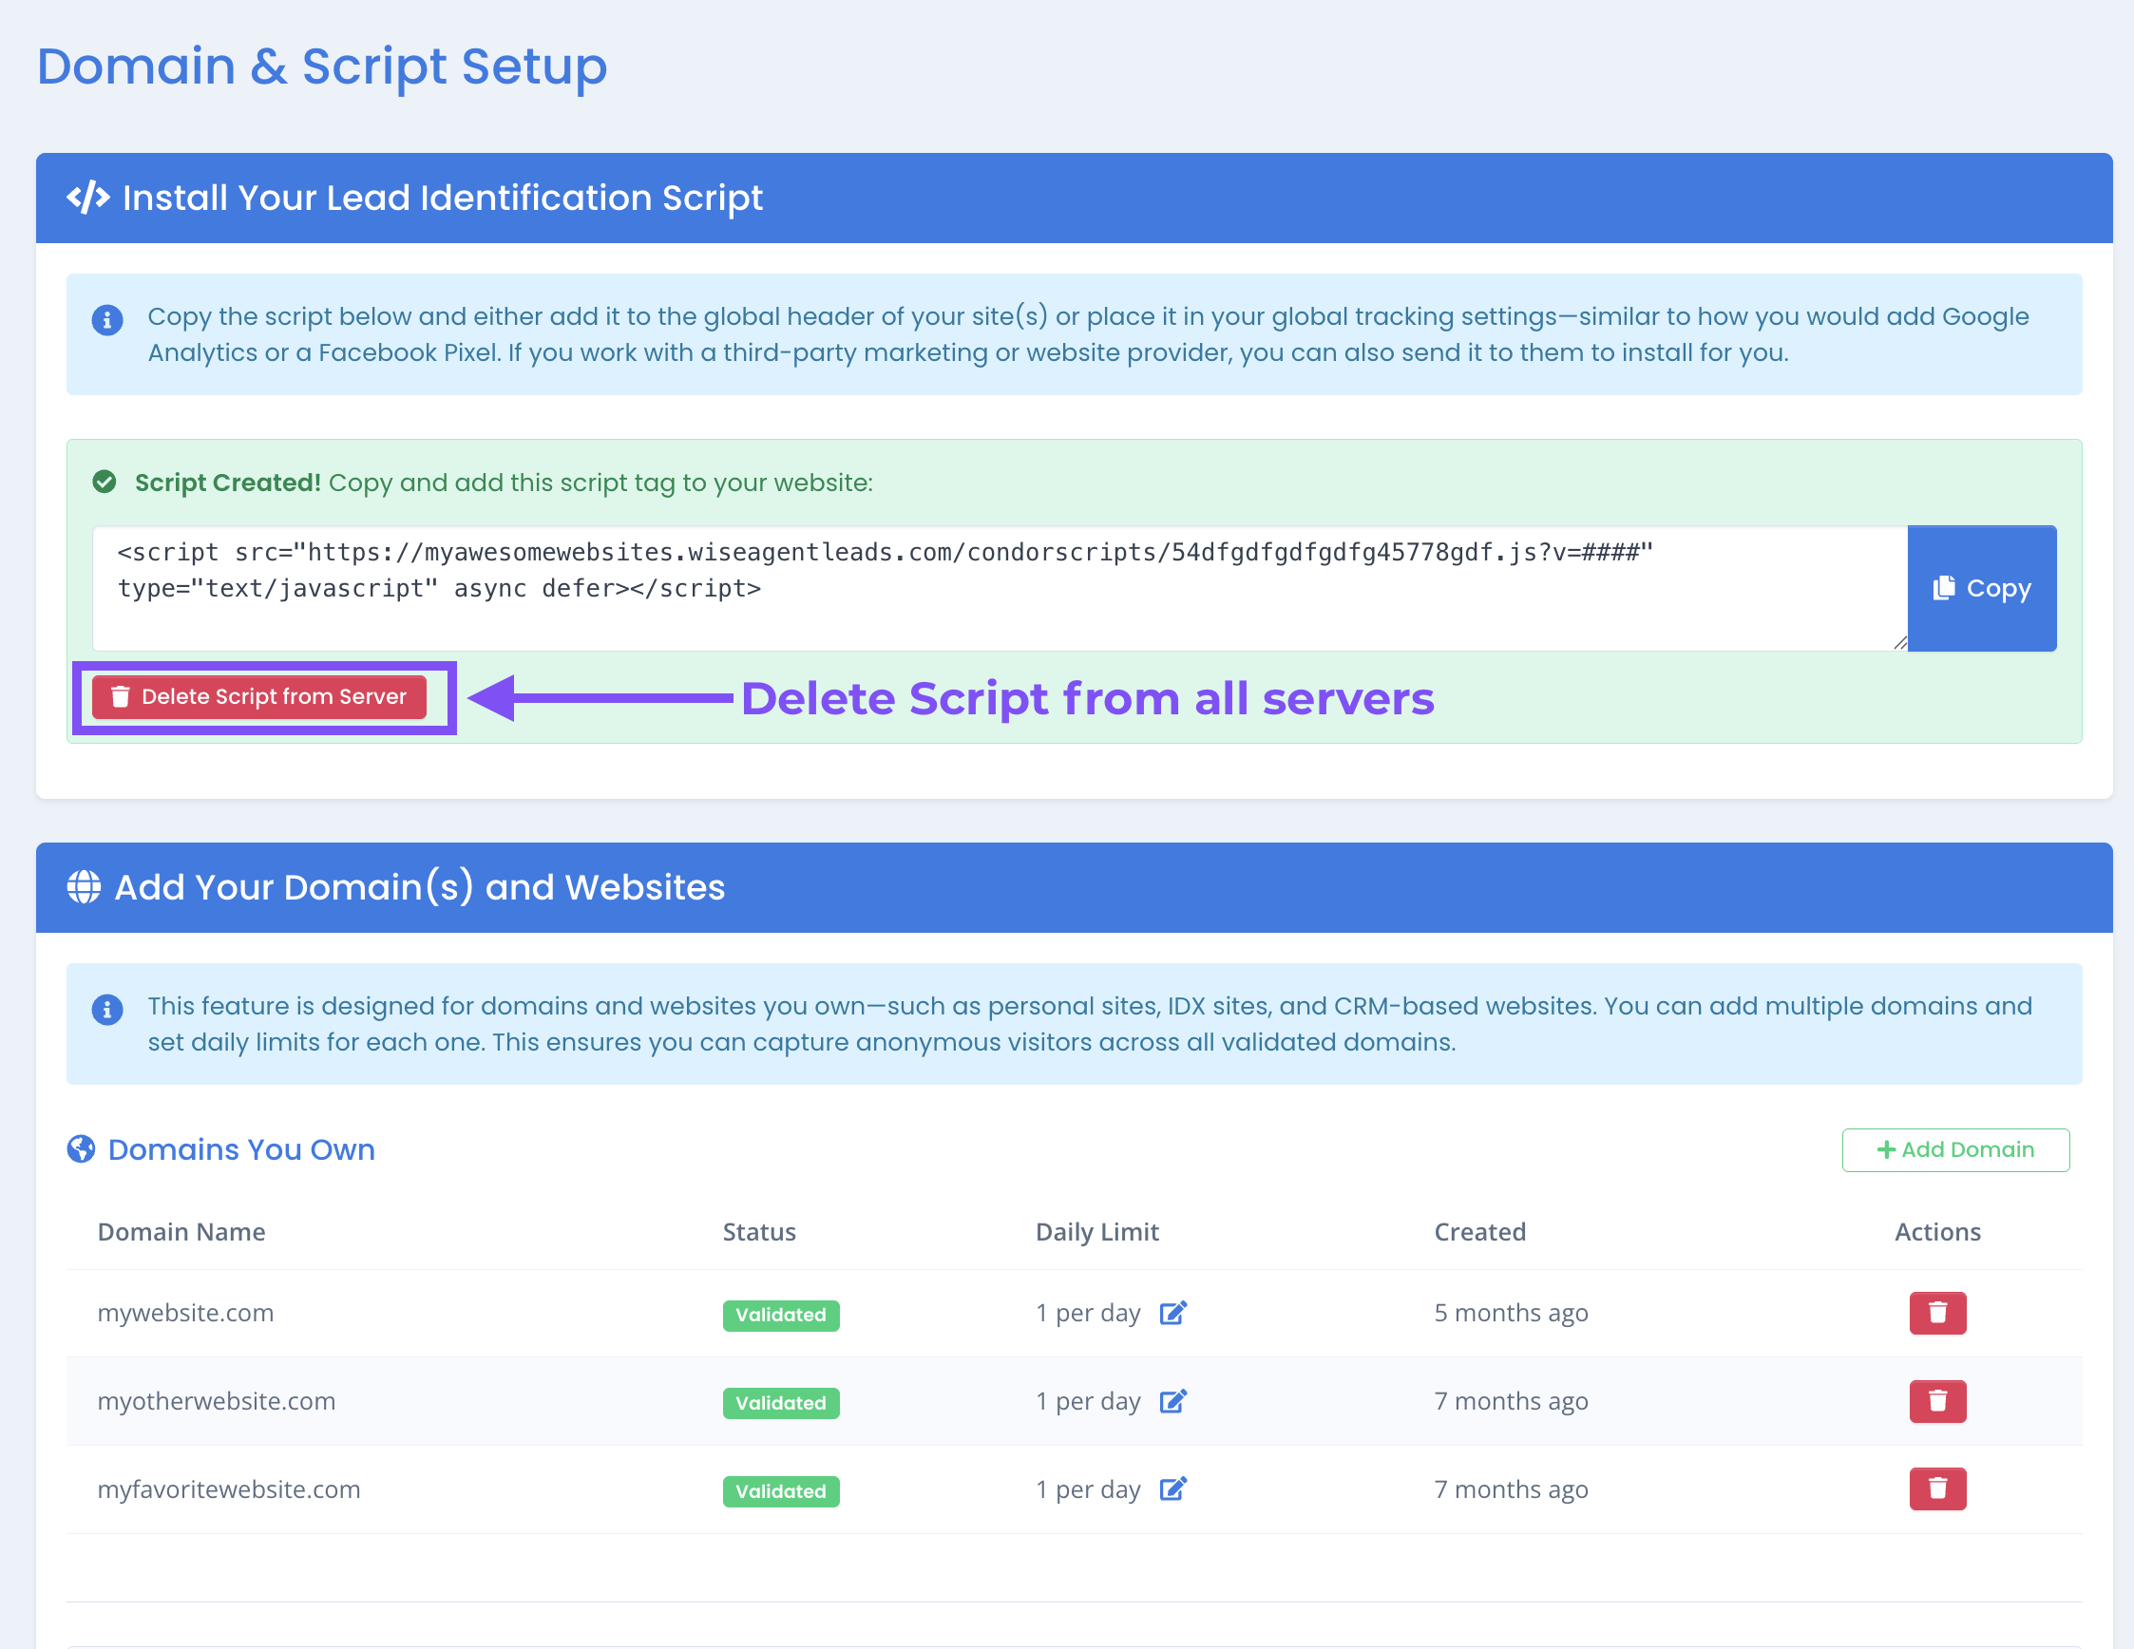Delete the myotherwebsite.com domain
This screenshot has height=1649, width=2134.
1936,1401
